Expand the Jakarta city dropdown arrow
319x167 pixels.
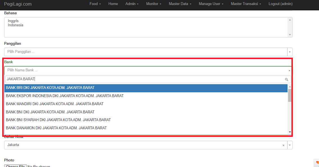pos(290,145)
